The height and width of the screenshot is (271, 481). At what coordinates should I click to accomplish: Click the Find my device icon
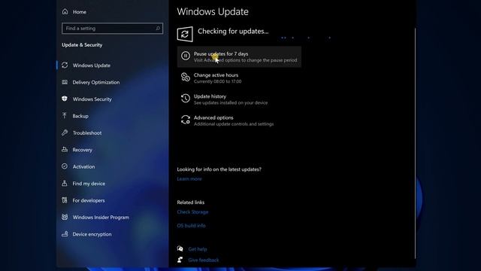click(65, 183)
